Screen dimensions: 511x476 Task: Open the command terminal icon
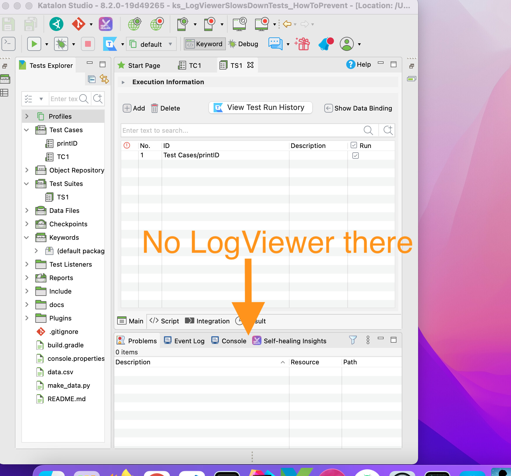coord(8,44)
